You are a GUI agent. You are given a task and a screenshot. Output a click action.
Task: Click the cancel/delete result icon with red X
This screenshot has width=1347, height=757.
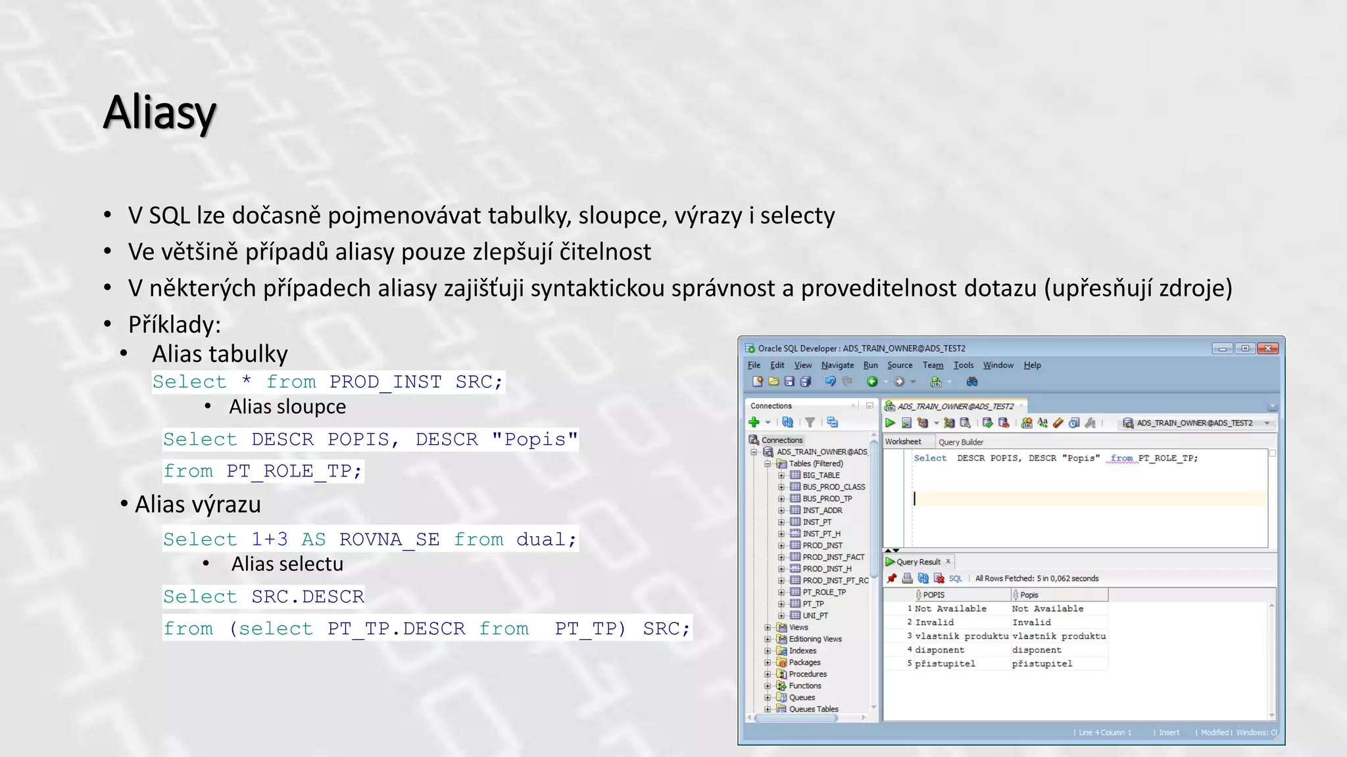pos(939,579)
